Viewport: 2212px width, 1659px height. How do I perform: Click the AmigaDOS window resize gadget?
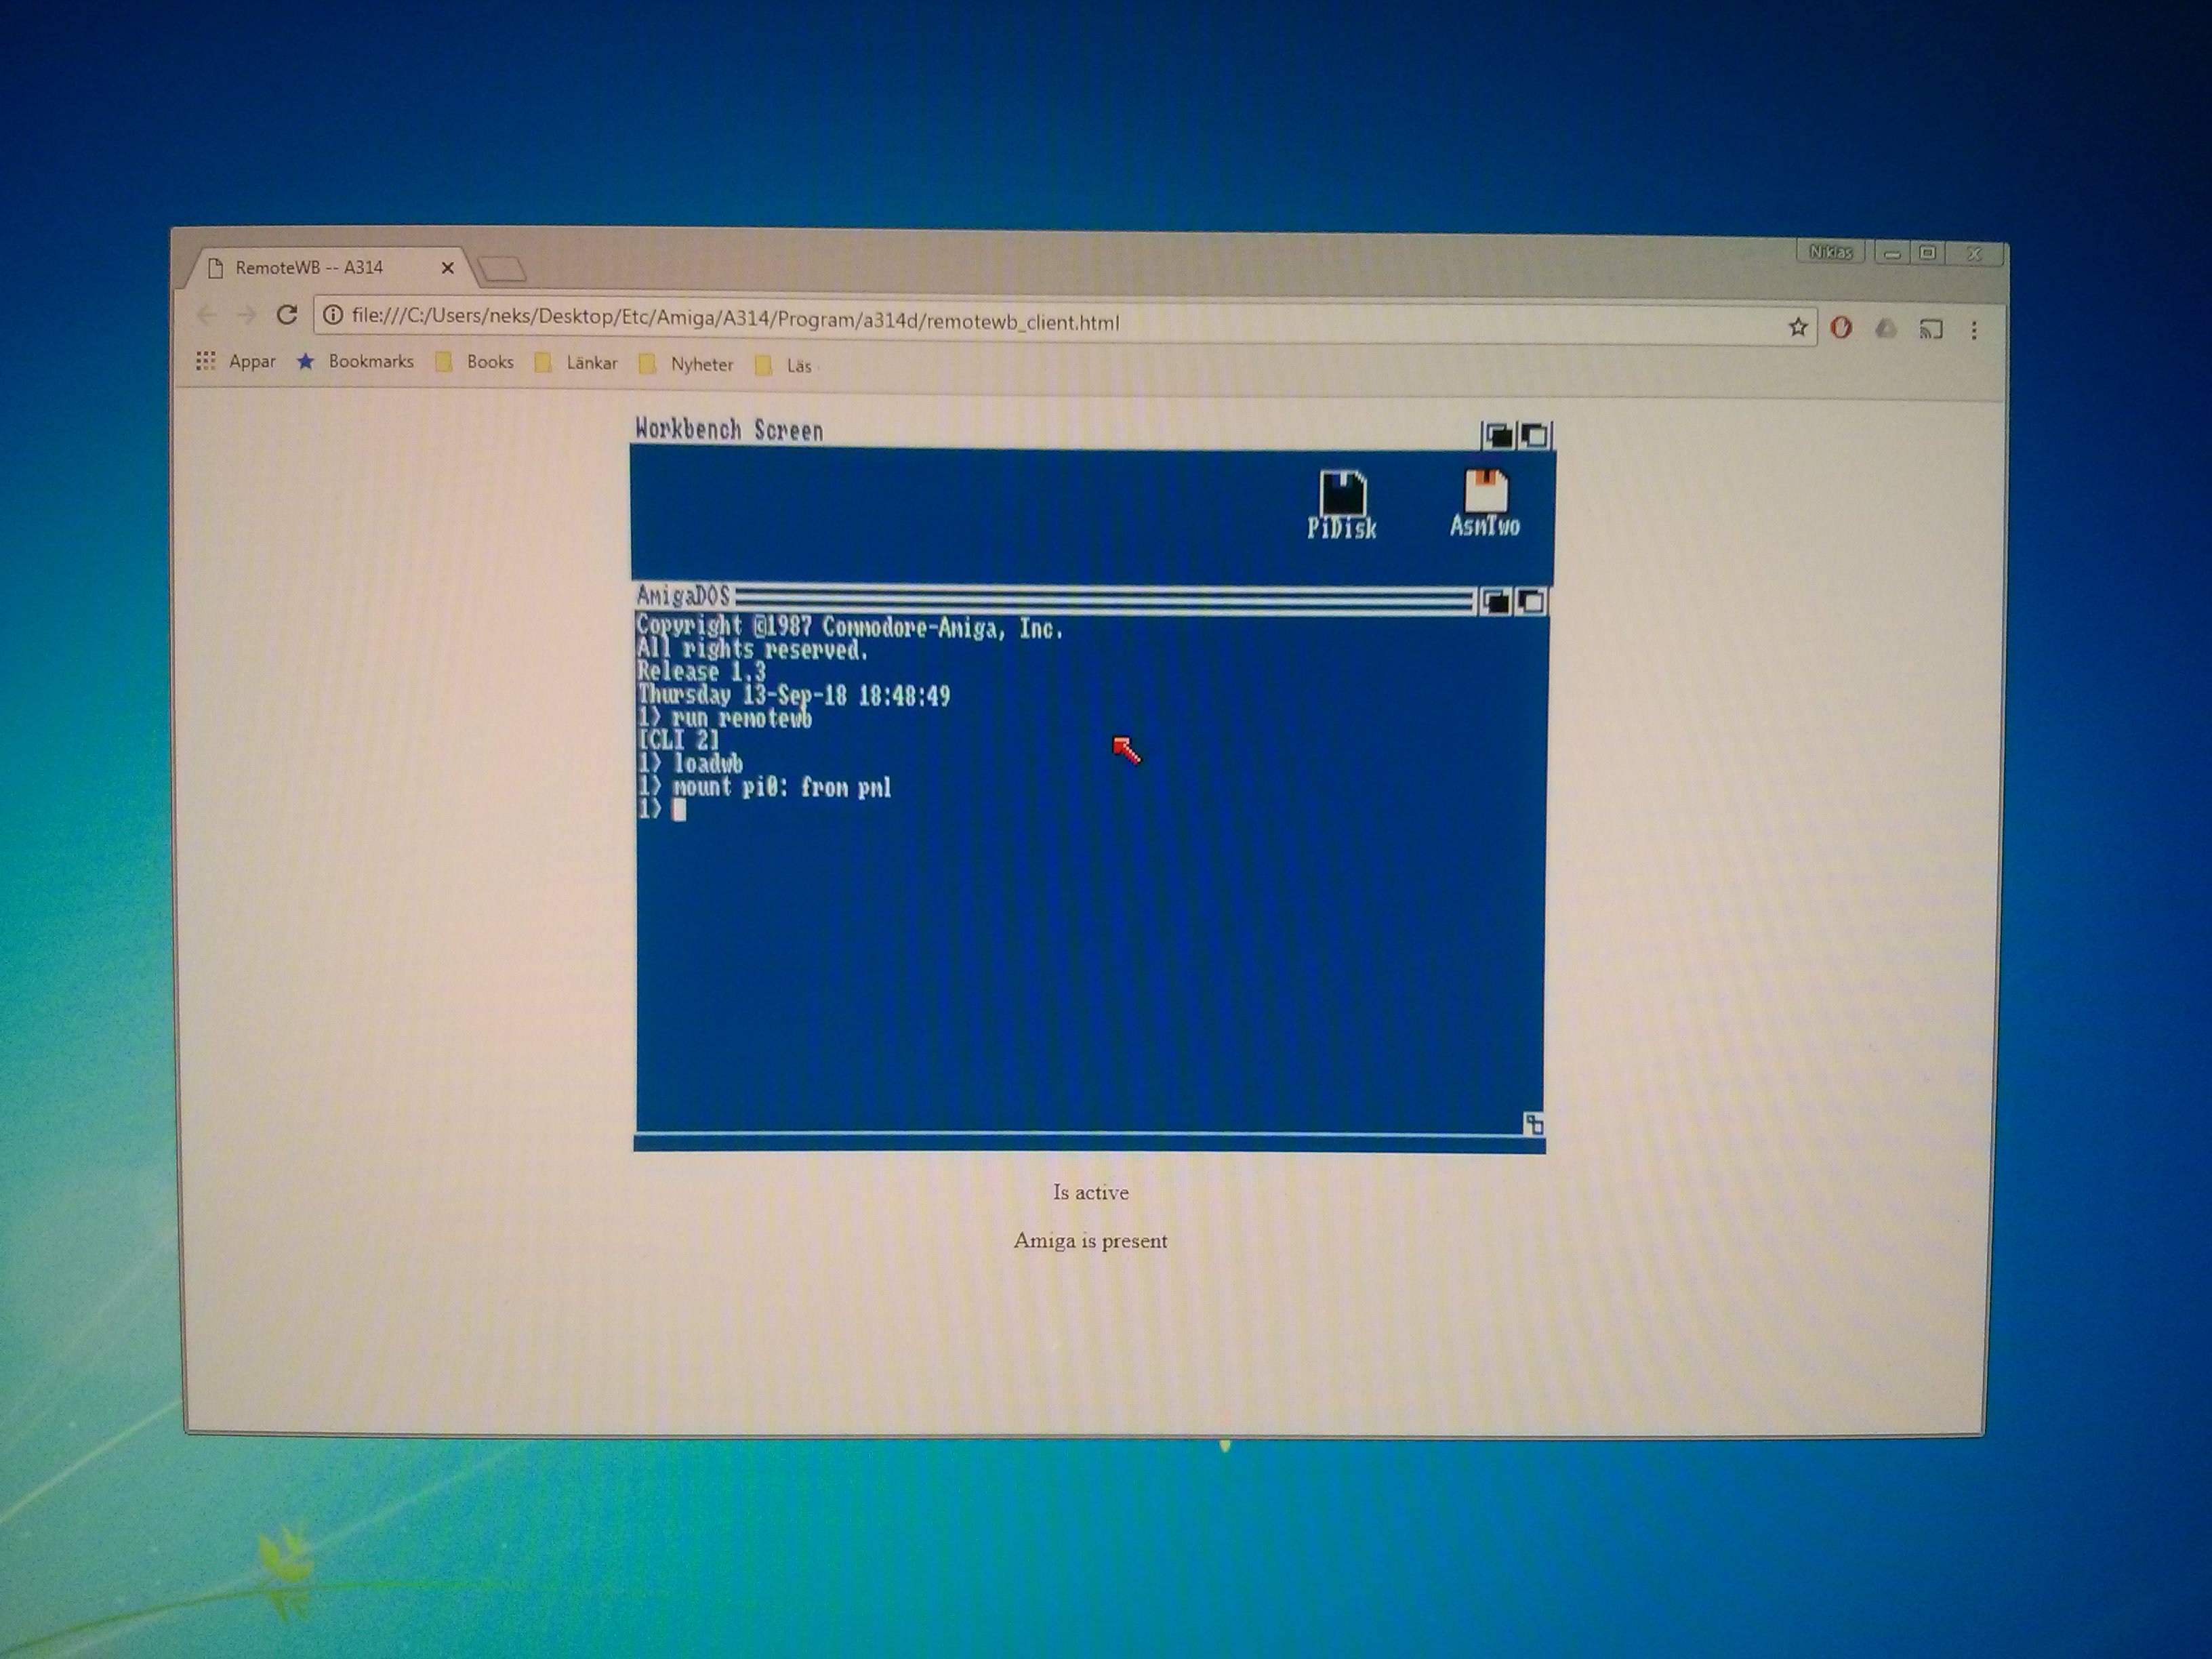point(1533,1124)
